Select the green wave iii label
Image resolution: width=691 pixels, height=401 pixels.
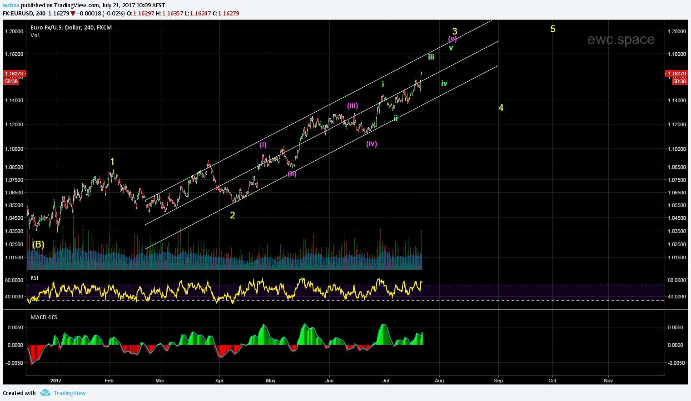coord(431,57)
